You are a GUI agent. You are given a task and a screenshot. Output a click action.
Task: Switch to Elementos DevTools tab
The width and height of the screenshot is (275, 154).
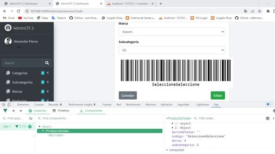[x=23, y=104]
